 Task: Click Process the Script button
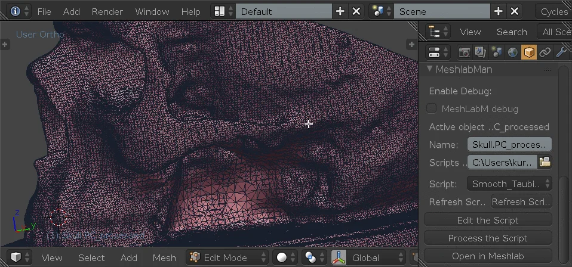click(488, 238)
